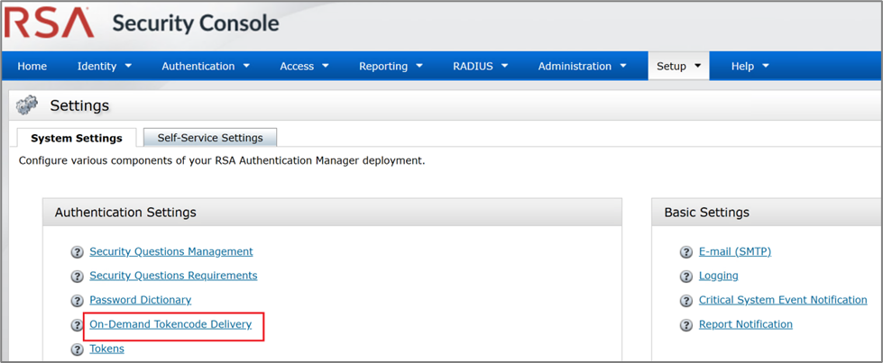
Task: Click help icon beside Security Questions Management
Action: tap(77, 252)
